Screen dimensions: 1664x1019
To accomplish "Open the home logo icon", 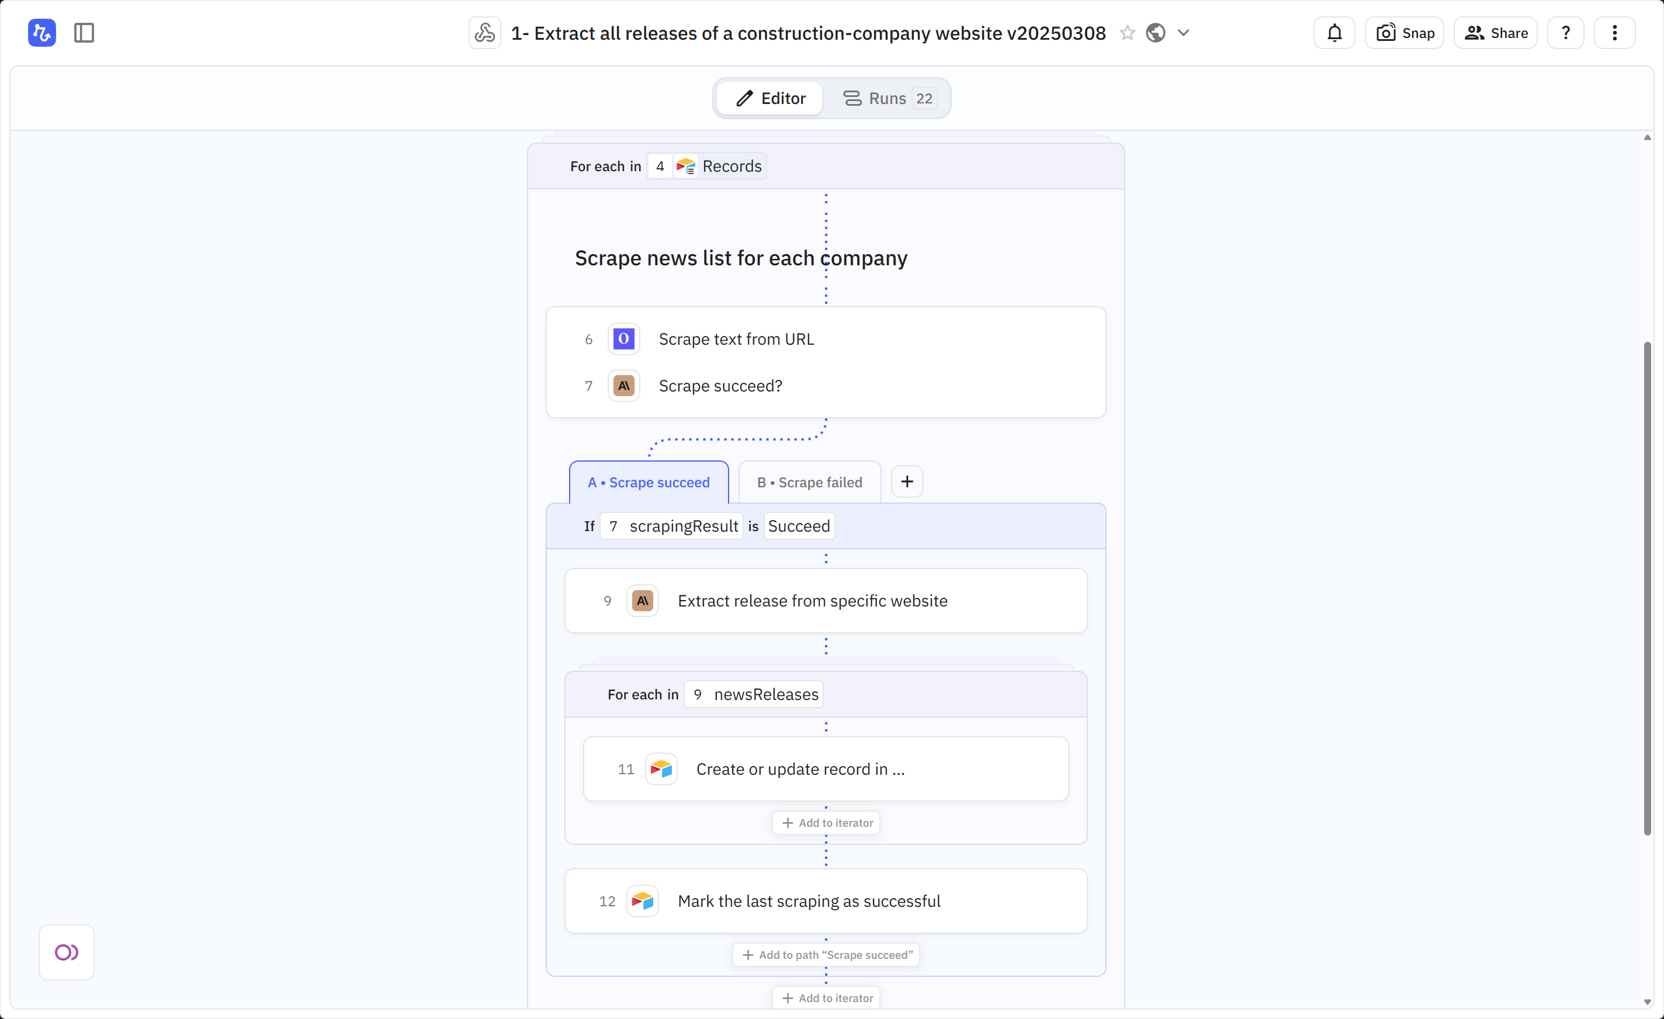I will pyautogui.click(x=42, y=33).
